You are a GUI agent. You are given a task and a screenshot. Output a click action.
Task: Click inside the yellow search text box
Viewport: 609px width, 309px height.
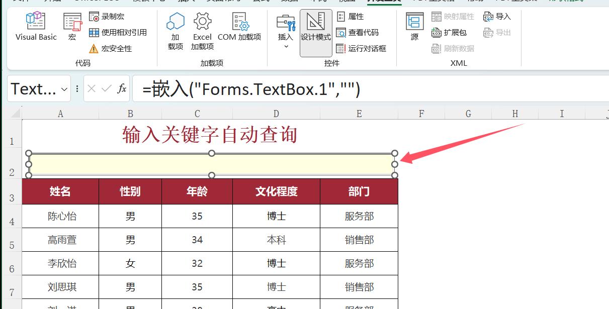pos(211,164)
